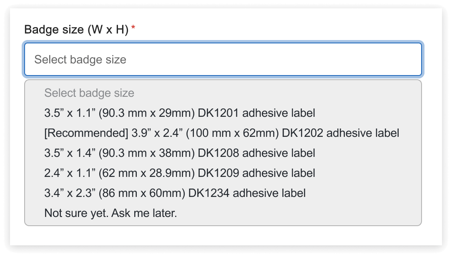The width and height of the screenshot is (452, 257).
Task: Select the 86 mm x 60mm label entry
Action: [x=175, y=193]
